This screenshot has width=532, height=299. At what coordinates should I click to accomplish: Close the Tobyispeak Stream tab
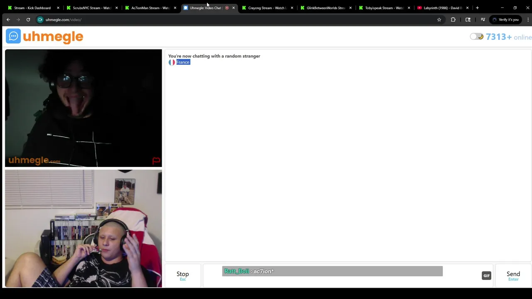(409, 8)
